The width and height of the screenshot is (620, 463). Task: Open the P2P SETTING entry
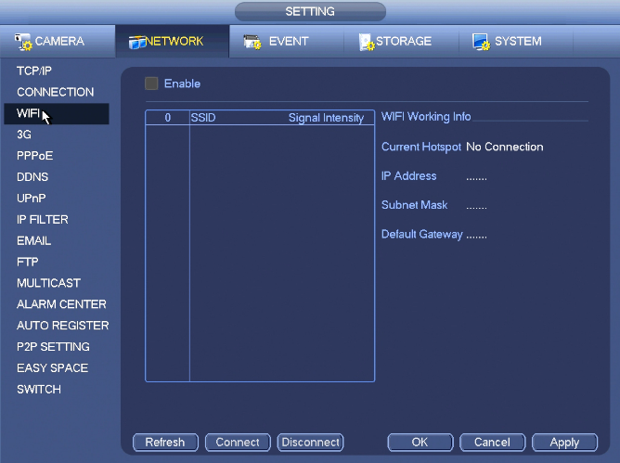click(53, 347)
